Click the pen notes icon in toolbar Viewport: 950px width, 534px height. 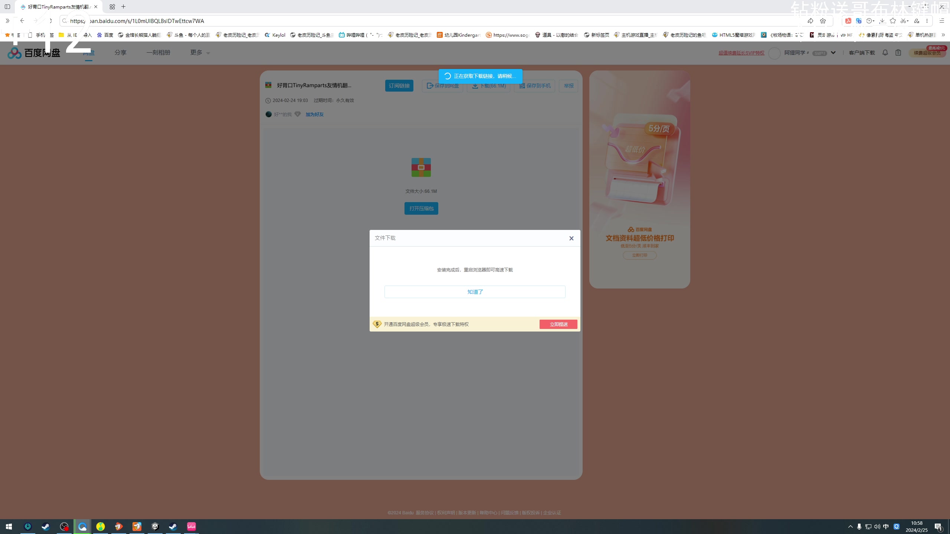(x=917, y=21)
